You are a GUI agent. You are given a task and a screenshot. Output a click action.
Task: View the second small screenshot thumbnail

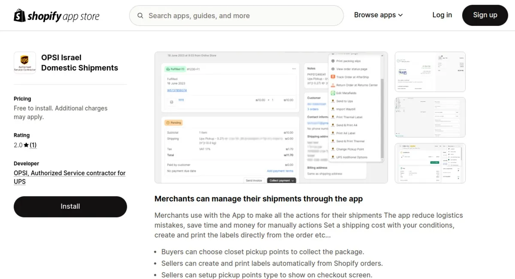tap(430, 117)
